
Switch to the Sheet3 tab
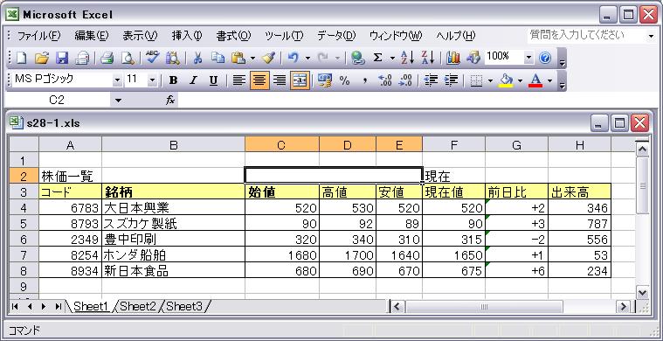[184, 306]
